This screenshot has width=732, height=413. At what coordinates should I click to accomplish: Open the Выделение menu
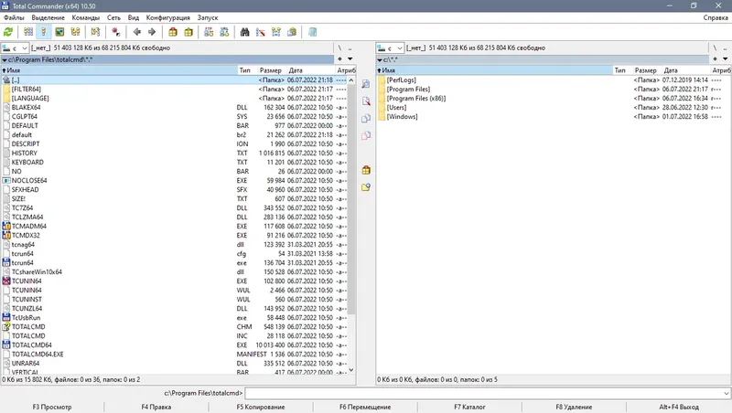tap(48, 17)
